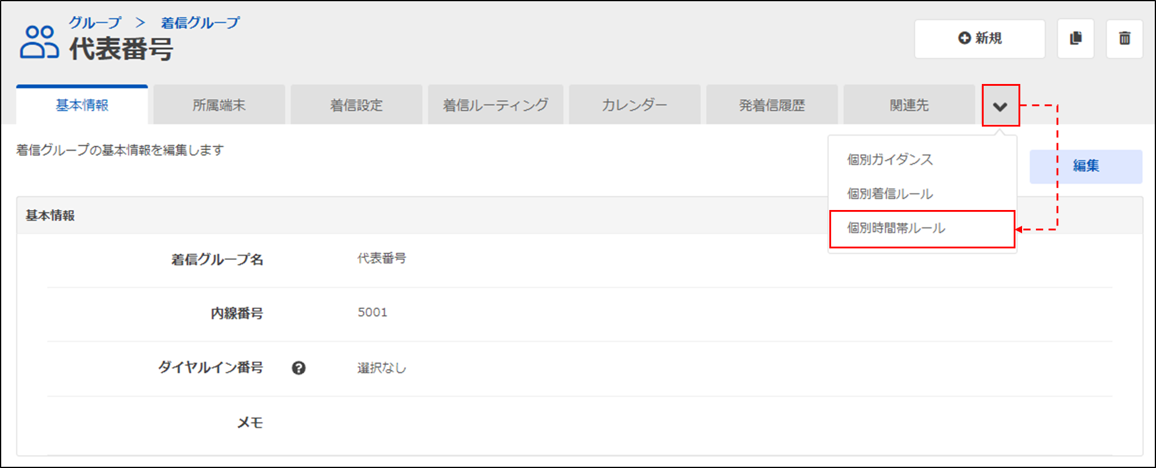1156x468 pixels.
Task: Open 個別時間帯ルール from the menu
Action: [x=895, y=228]
